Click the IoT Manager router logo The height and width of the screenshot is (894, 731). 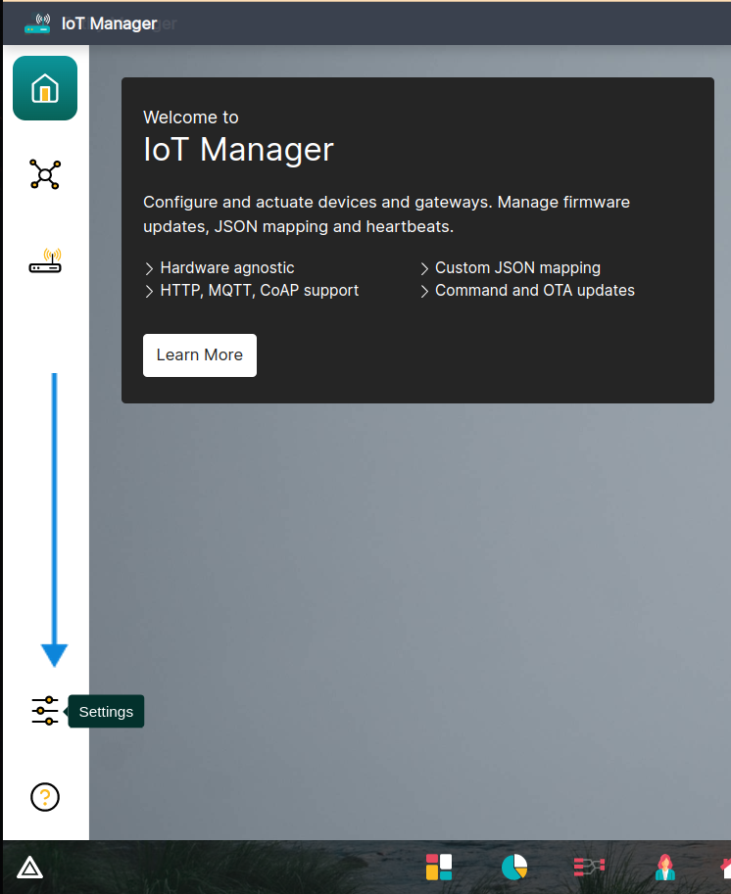click(35, 23)
